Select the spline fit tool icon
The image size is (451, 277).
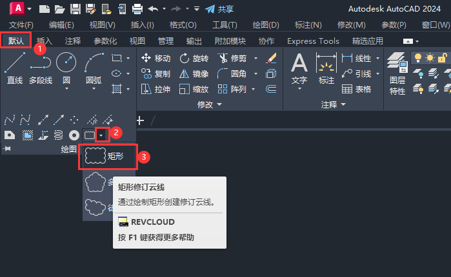pos(10,120)
